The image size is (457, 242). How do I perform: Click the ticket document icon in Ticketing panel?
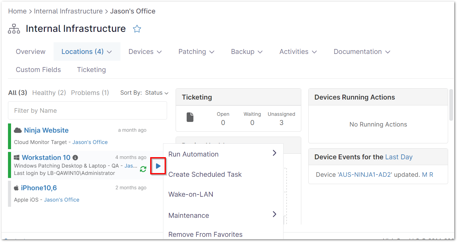point(190,117)
